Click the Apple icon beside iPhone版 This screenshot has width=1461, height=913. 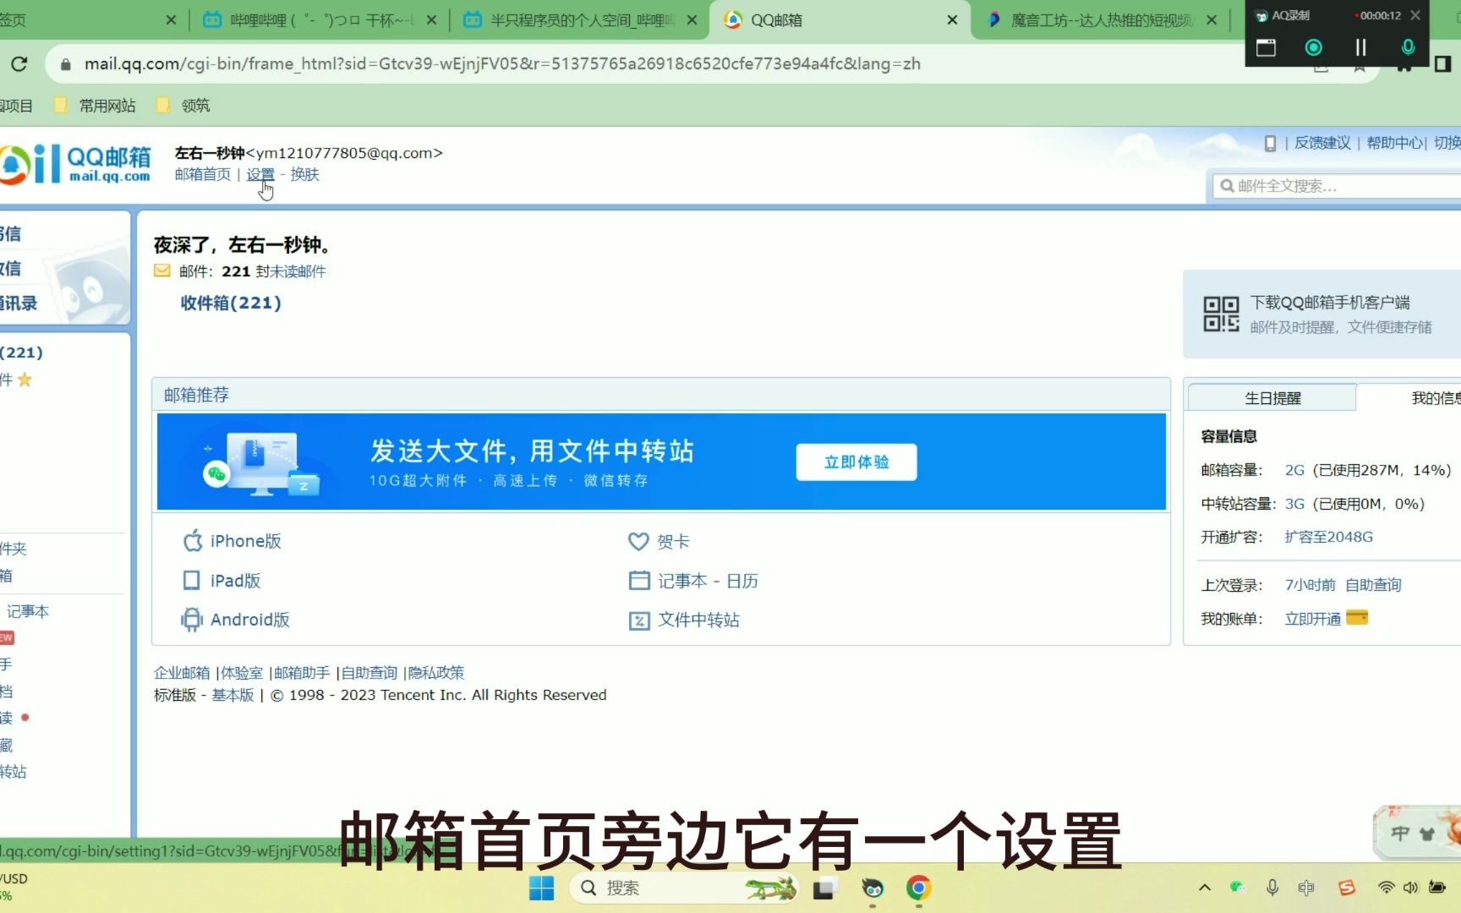pyautogui.click(x=192, y=540)
